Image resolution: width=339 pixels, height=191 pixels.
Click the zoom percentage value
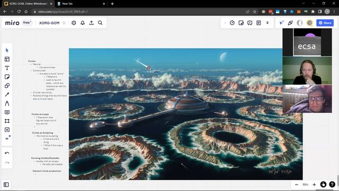tap(305, 185)
